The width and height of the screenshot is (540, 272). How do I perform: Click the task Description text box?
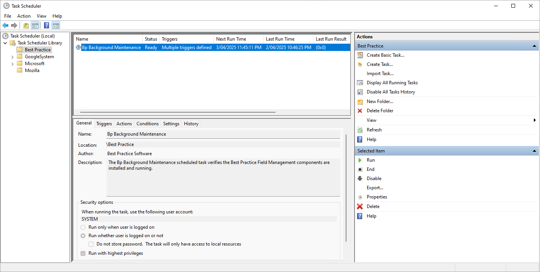223,177
